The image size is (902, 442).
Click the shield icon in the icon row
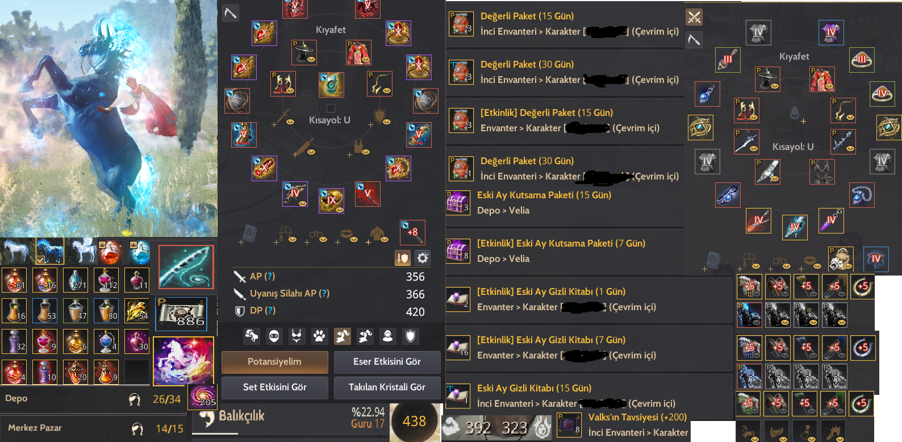pyautogui.click(x=411, y=336)
